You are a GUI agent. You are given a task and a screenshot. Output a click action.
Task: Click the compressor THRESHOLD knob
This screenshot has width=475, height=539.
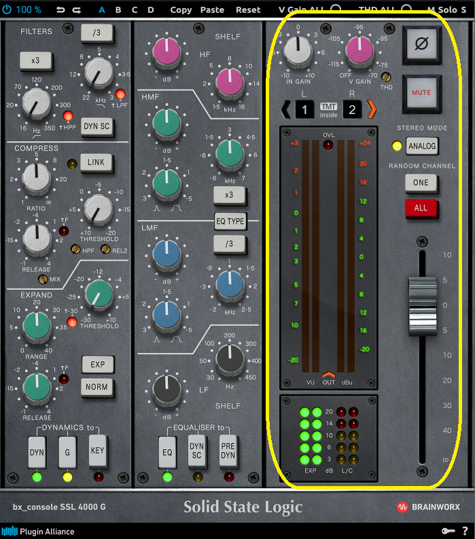click(99, 209)
